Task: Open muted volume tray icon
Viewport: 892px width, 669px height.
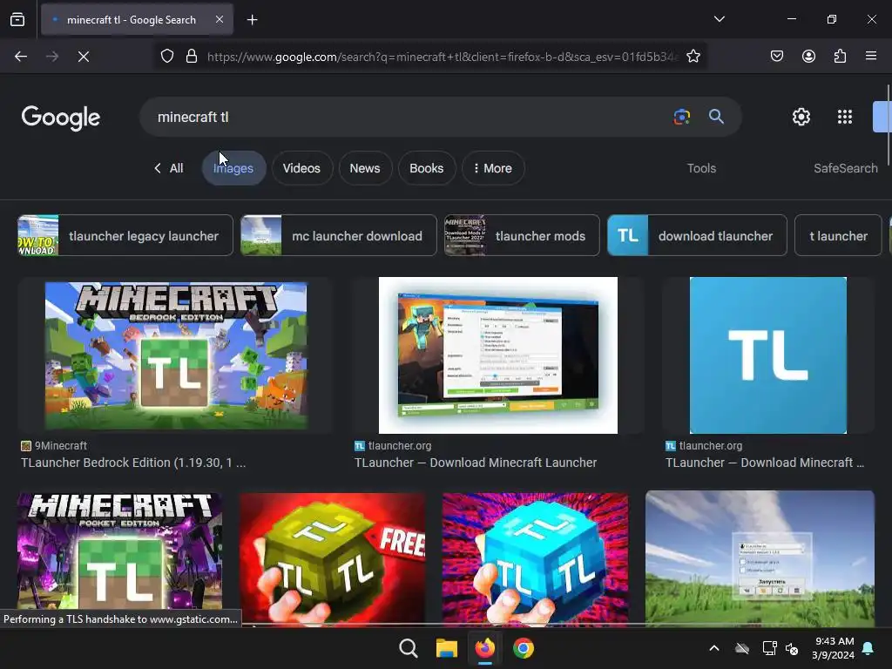Action: pos(792,648)
